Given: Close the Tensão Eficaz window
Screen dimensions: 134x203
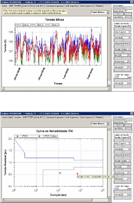Looking at the screenshot, I should (132, 2).
